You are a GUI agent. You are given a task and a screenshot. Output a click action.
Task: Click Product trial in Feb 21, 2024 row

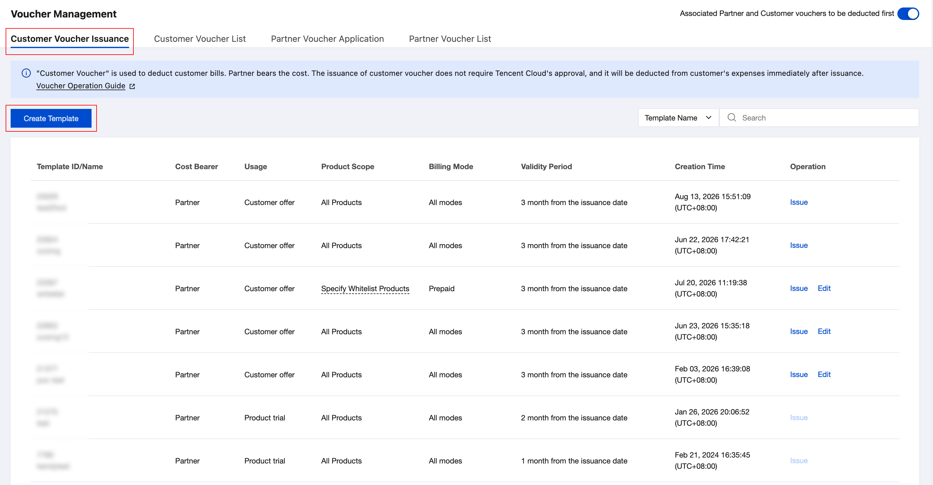[264, 461]
